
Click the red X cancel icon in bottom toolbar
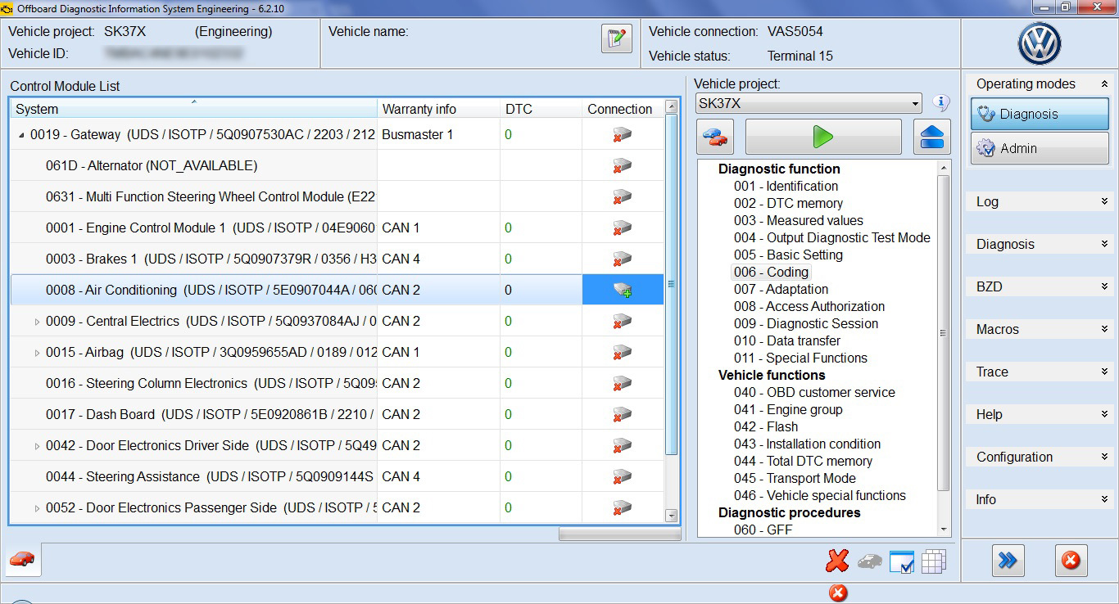click(837, 561)
